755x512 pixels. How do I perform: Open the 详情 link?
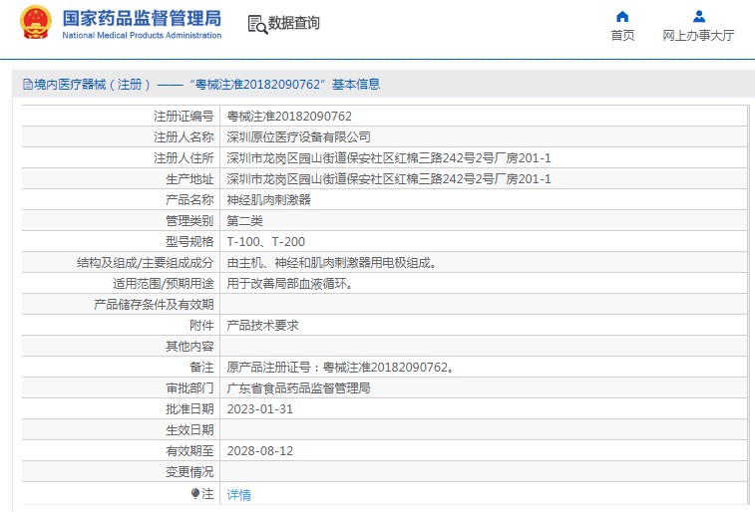(x=238, y=495)
